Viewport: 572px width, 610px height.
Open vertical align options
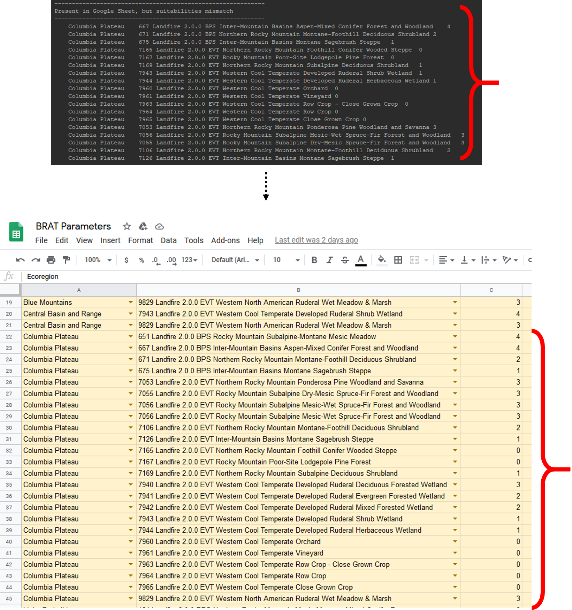468,260
